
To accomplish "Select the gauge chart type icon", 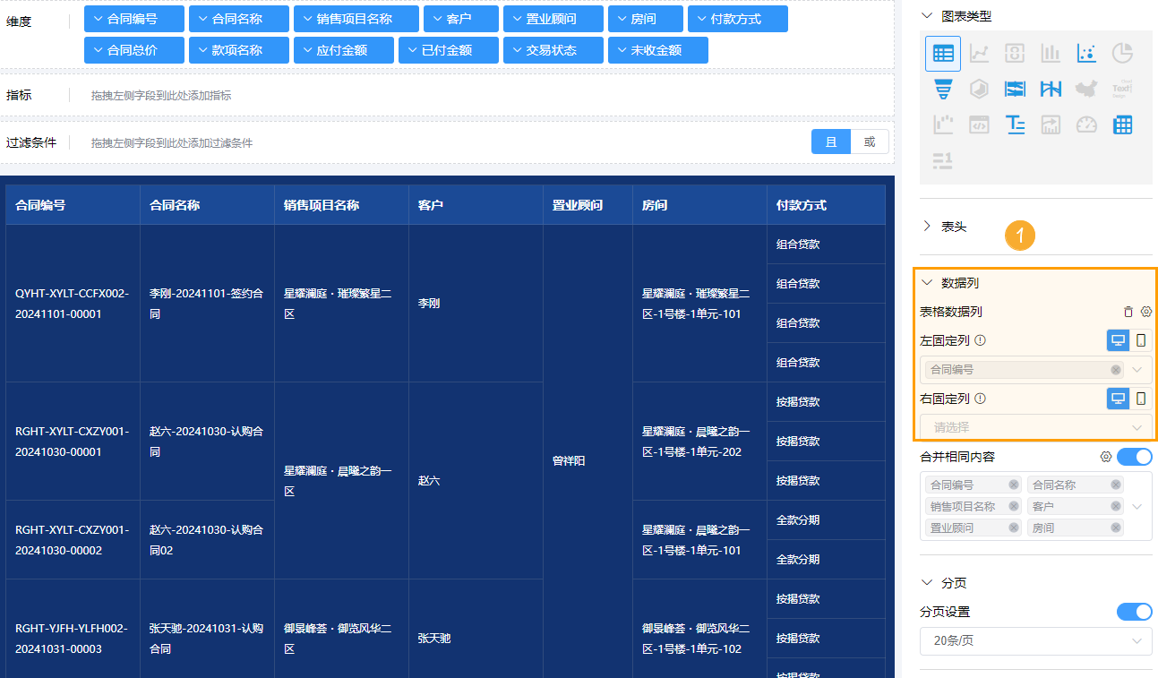I will click(x=1086, y=124).
